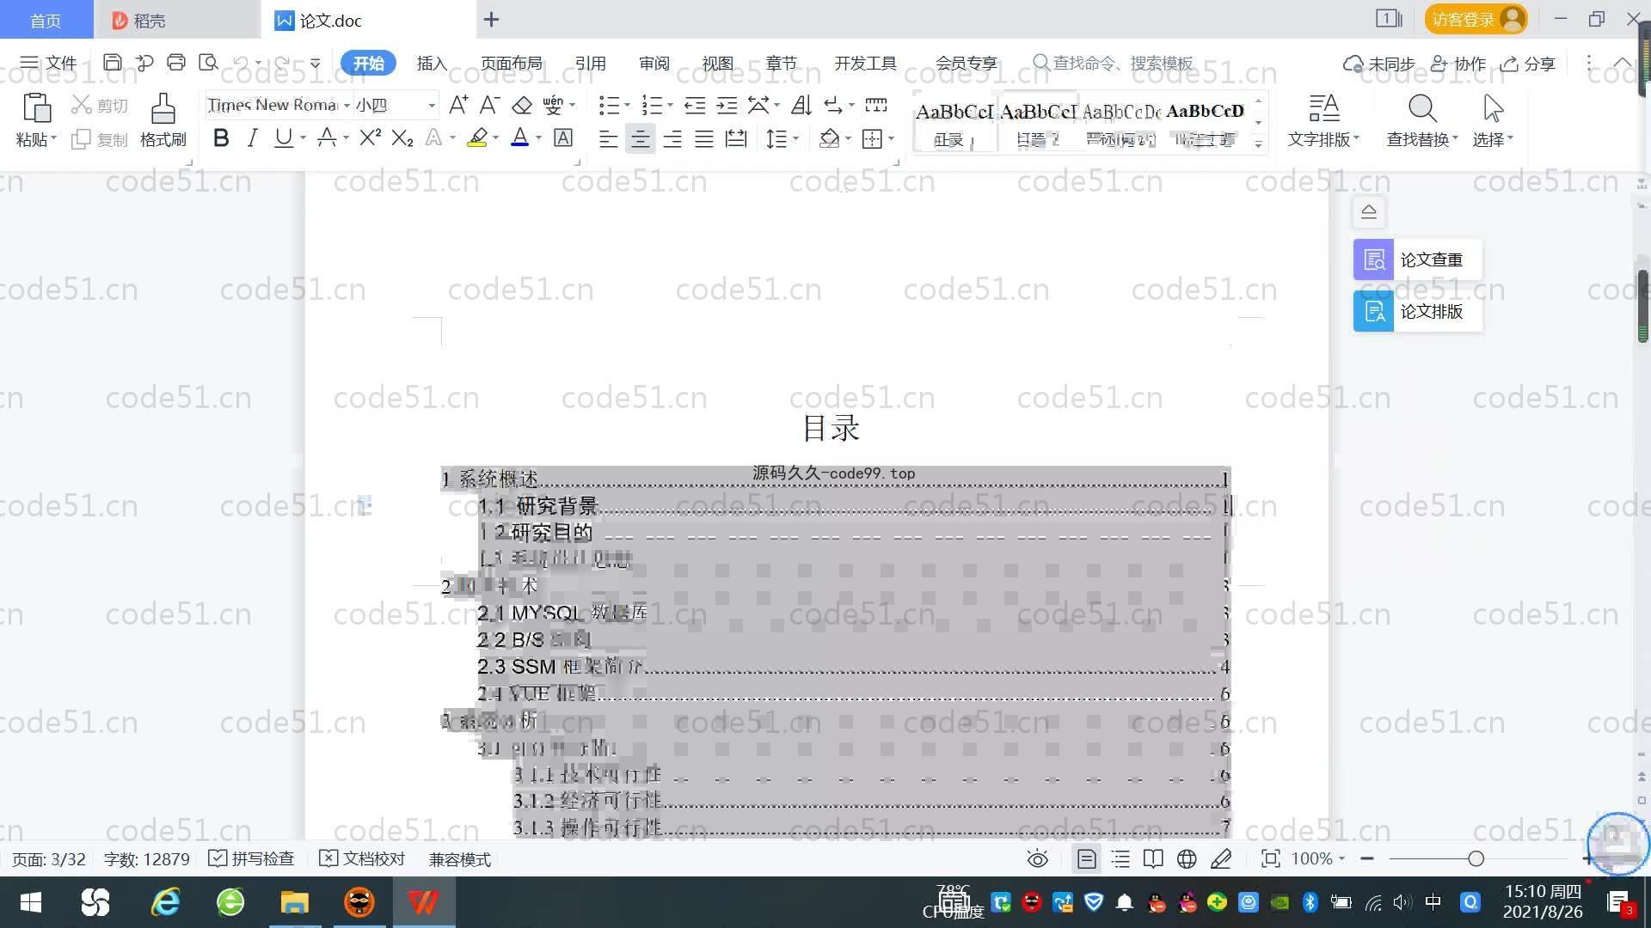Toggle document proofreading in status bar

tap(362, 858)
